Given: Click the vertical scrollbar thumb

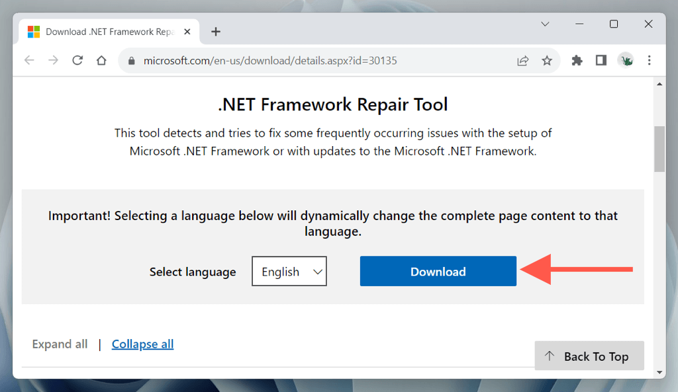Looking at the screenshot, I should pos(659,149).
